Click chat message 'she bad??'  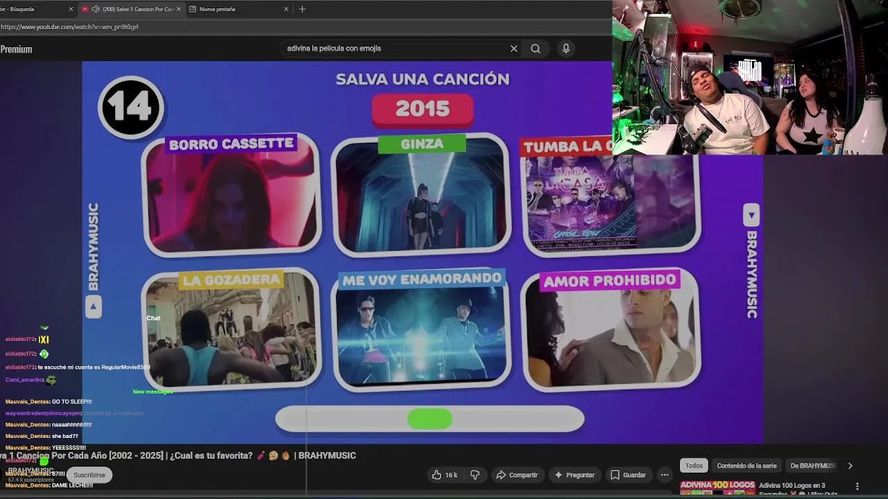point(42,437)
